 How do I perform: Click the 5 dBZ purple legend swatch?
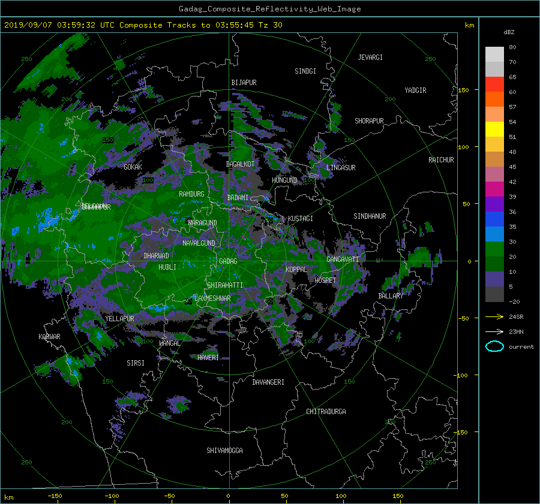click(x=494, y=279)
